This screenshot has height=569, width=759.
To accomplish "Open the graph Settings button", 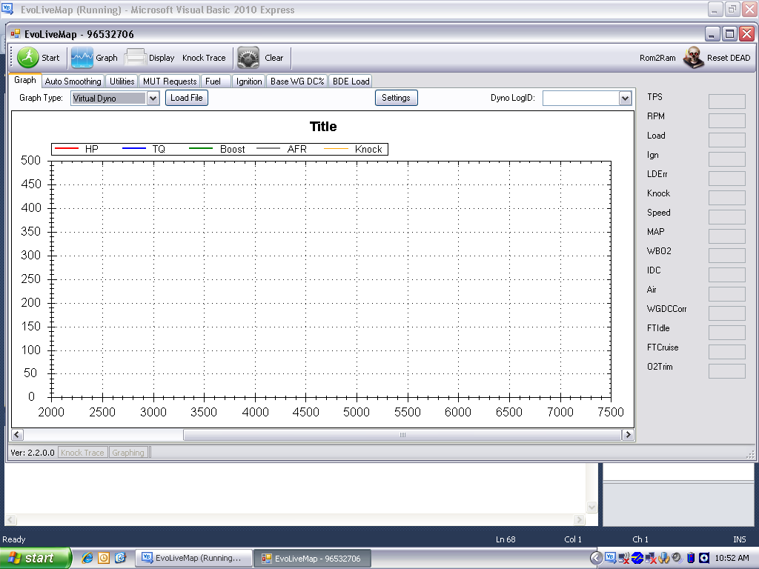I will point(396,98).
